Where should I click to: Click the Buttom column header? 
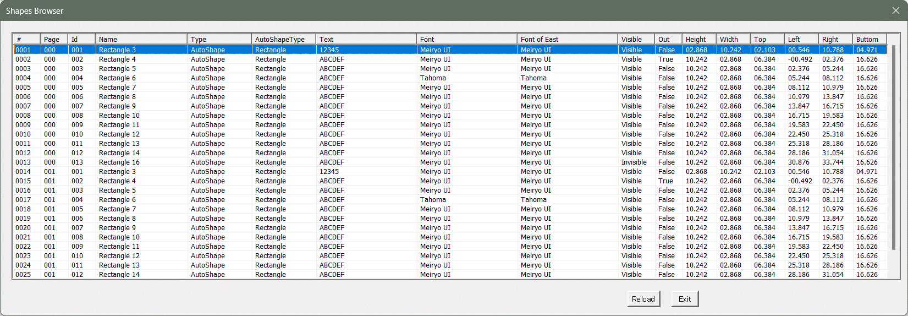pos(869,39)
